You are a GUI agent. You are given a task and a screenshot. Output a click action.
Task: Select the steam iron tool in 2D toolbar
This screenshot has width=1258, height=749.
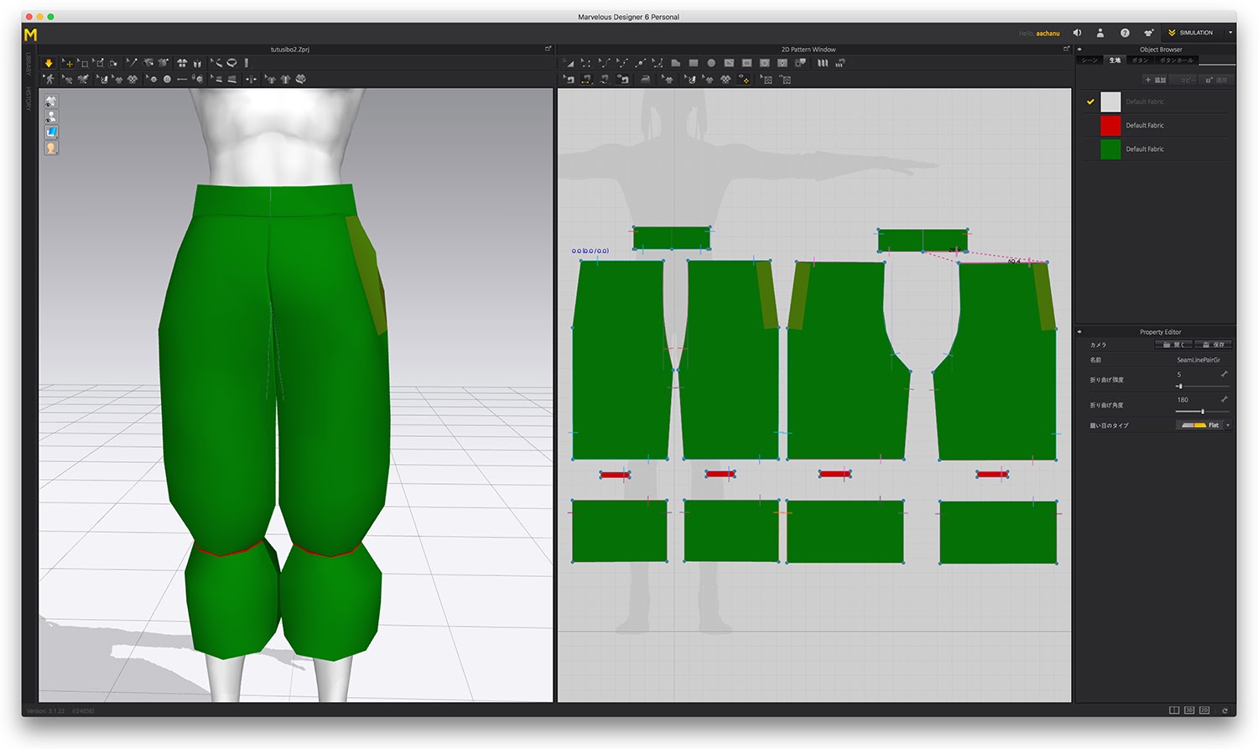pos(645,80)
